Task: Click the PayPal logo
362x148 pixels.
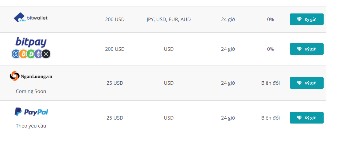Action: [31, 112]
